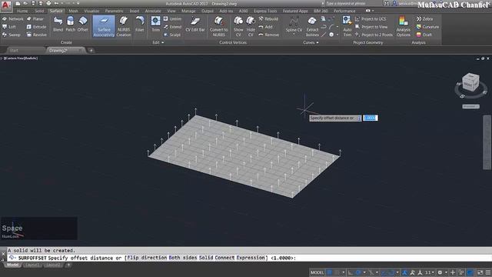Image resolution: width=492 pixels, height=277 pixels.
Task: Run Zebra analysis
Action: pyautogui.click(x=424, y=18)
